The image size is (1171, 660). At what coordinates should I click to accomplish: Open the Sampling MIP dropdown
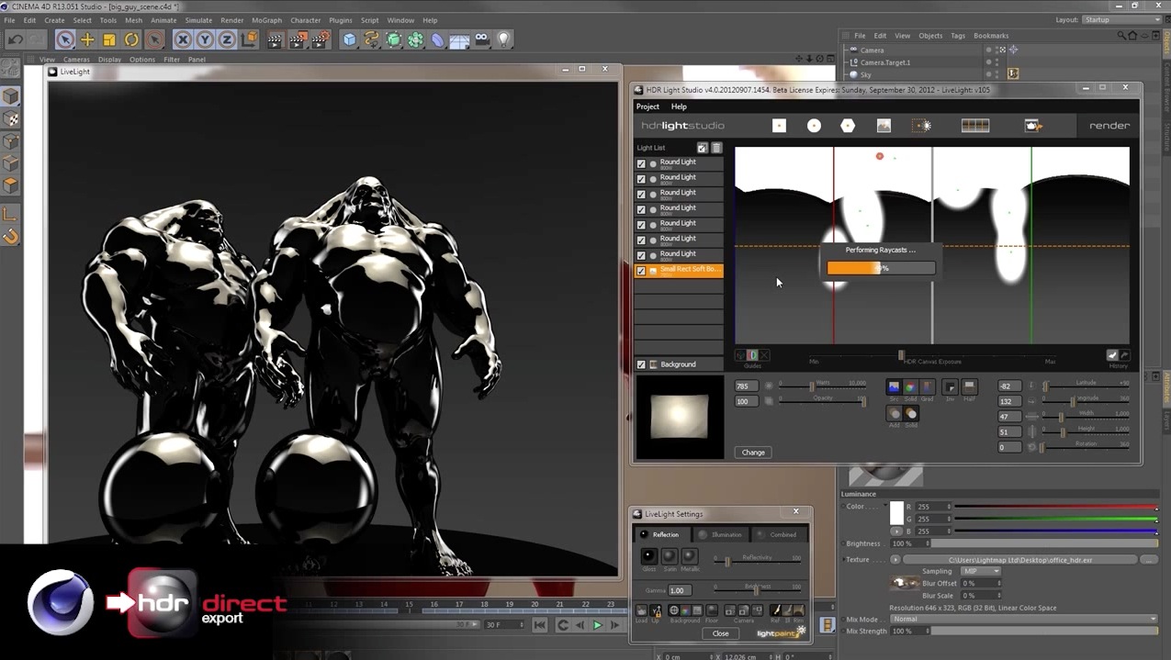pos(983,570)
